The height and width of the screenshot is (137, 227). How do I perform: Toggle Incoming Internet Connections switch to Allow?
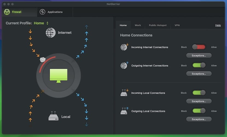199,47
